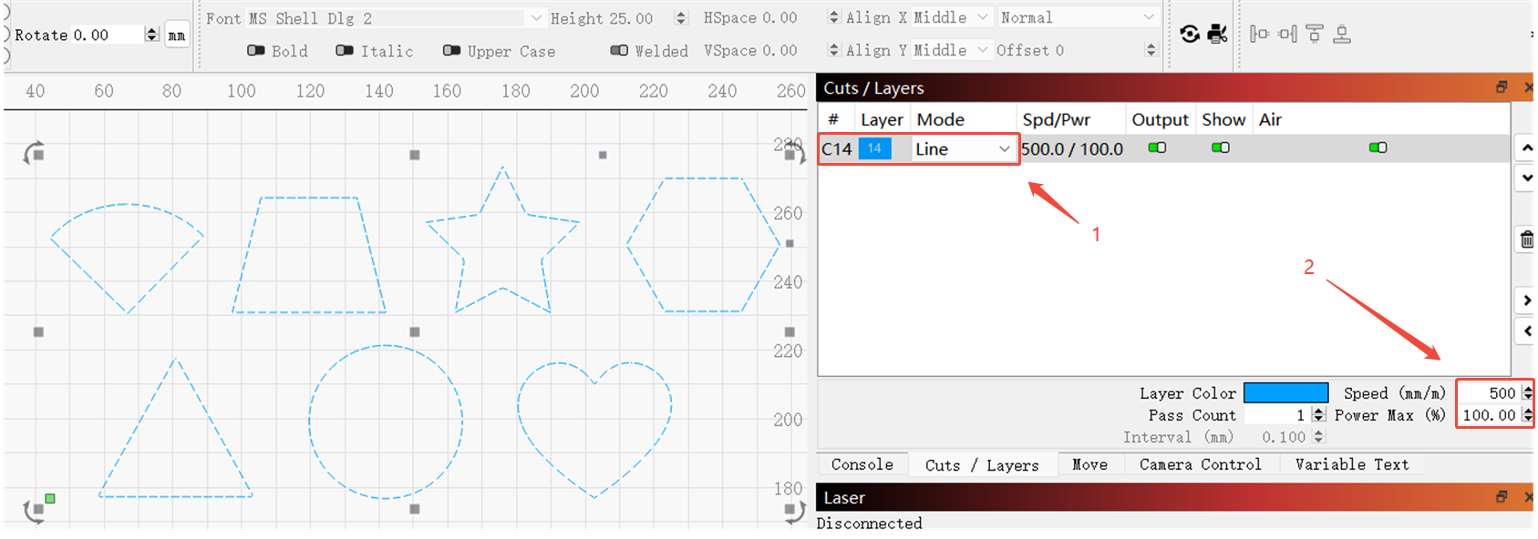The width and height of the screenshot is (1538, 539).
Task: Click the Layer Color blue swatch
Action: (1285, 392)
